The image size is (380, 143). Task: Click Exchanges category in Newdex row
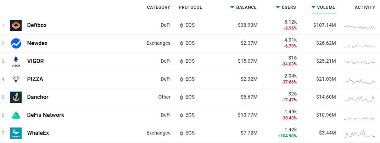coord(158,43)
